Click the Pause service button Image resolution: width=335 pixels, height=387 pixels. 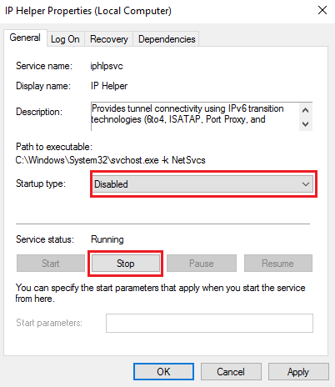pyautogui.click(x=202, y=264)
